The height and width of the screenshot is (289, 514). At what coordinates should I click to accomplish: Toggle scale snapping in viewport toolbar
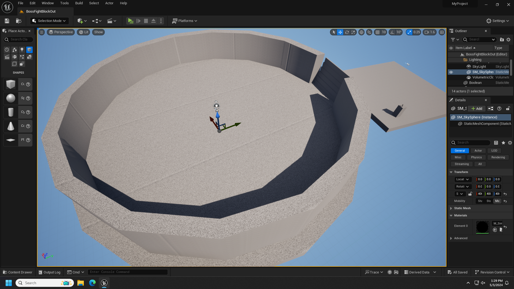click(x=409, y=32)
